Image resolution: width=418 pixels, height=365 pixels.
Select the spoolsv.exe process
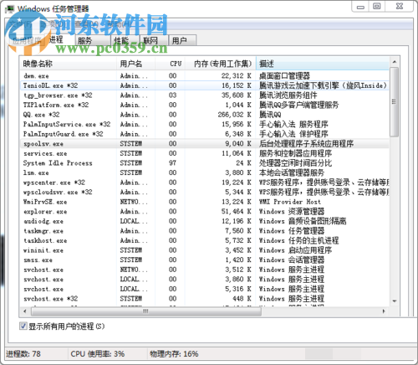(x=205, y=144)
